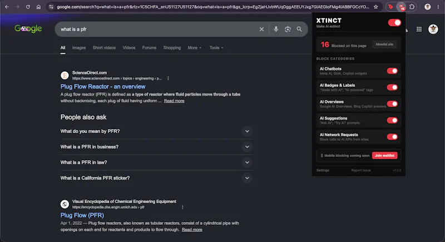
Task: Search by image with Google Lens
Action: coord(288,29)
